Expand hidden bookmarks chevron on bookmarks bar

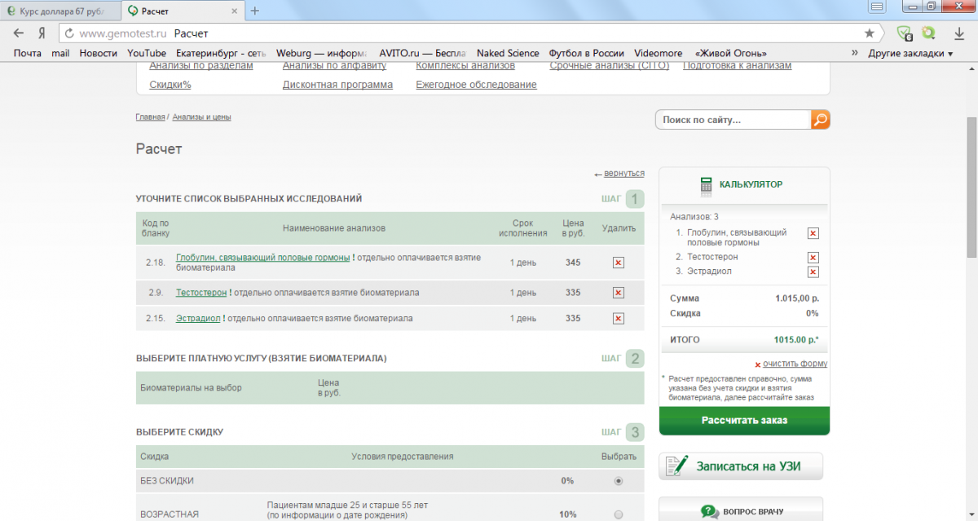(855, 53)
